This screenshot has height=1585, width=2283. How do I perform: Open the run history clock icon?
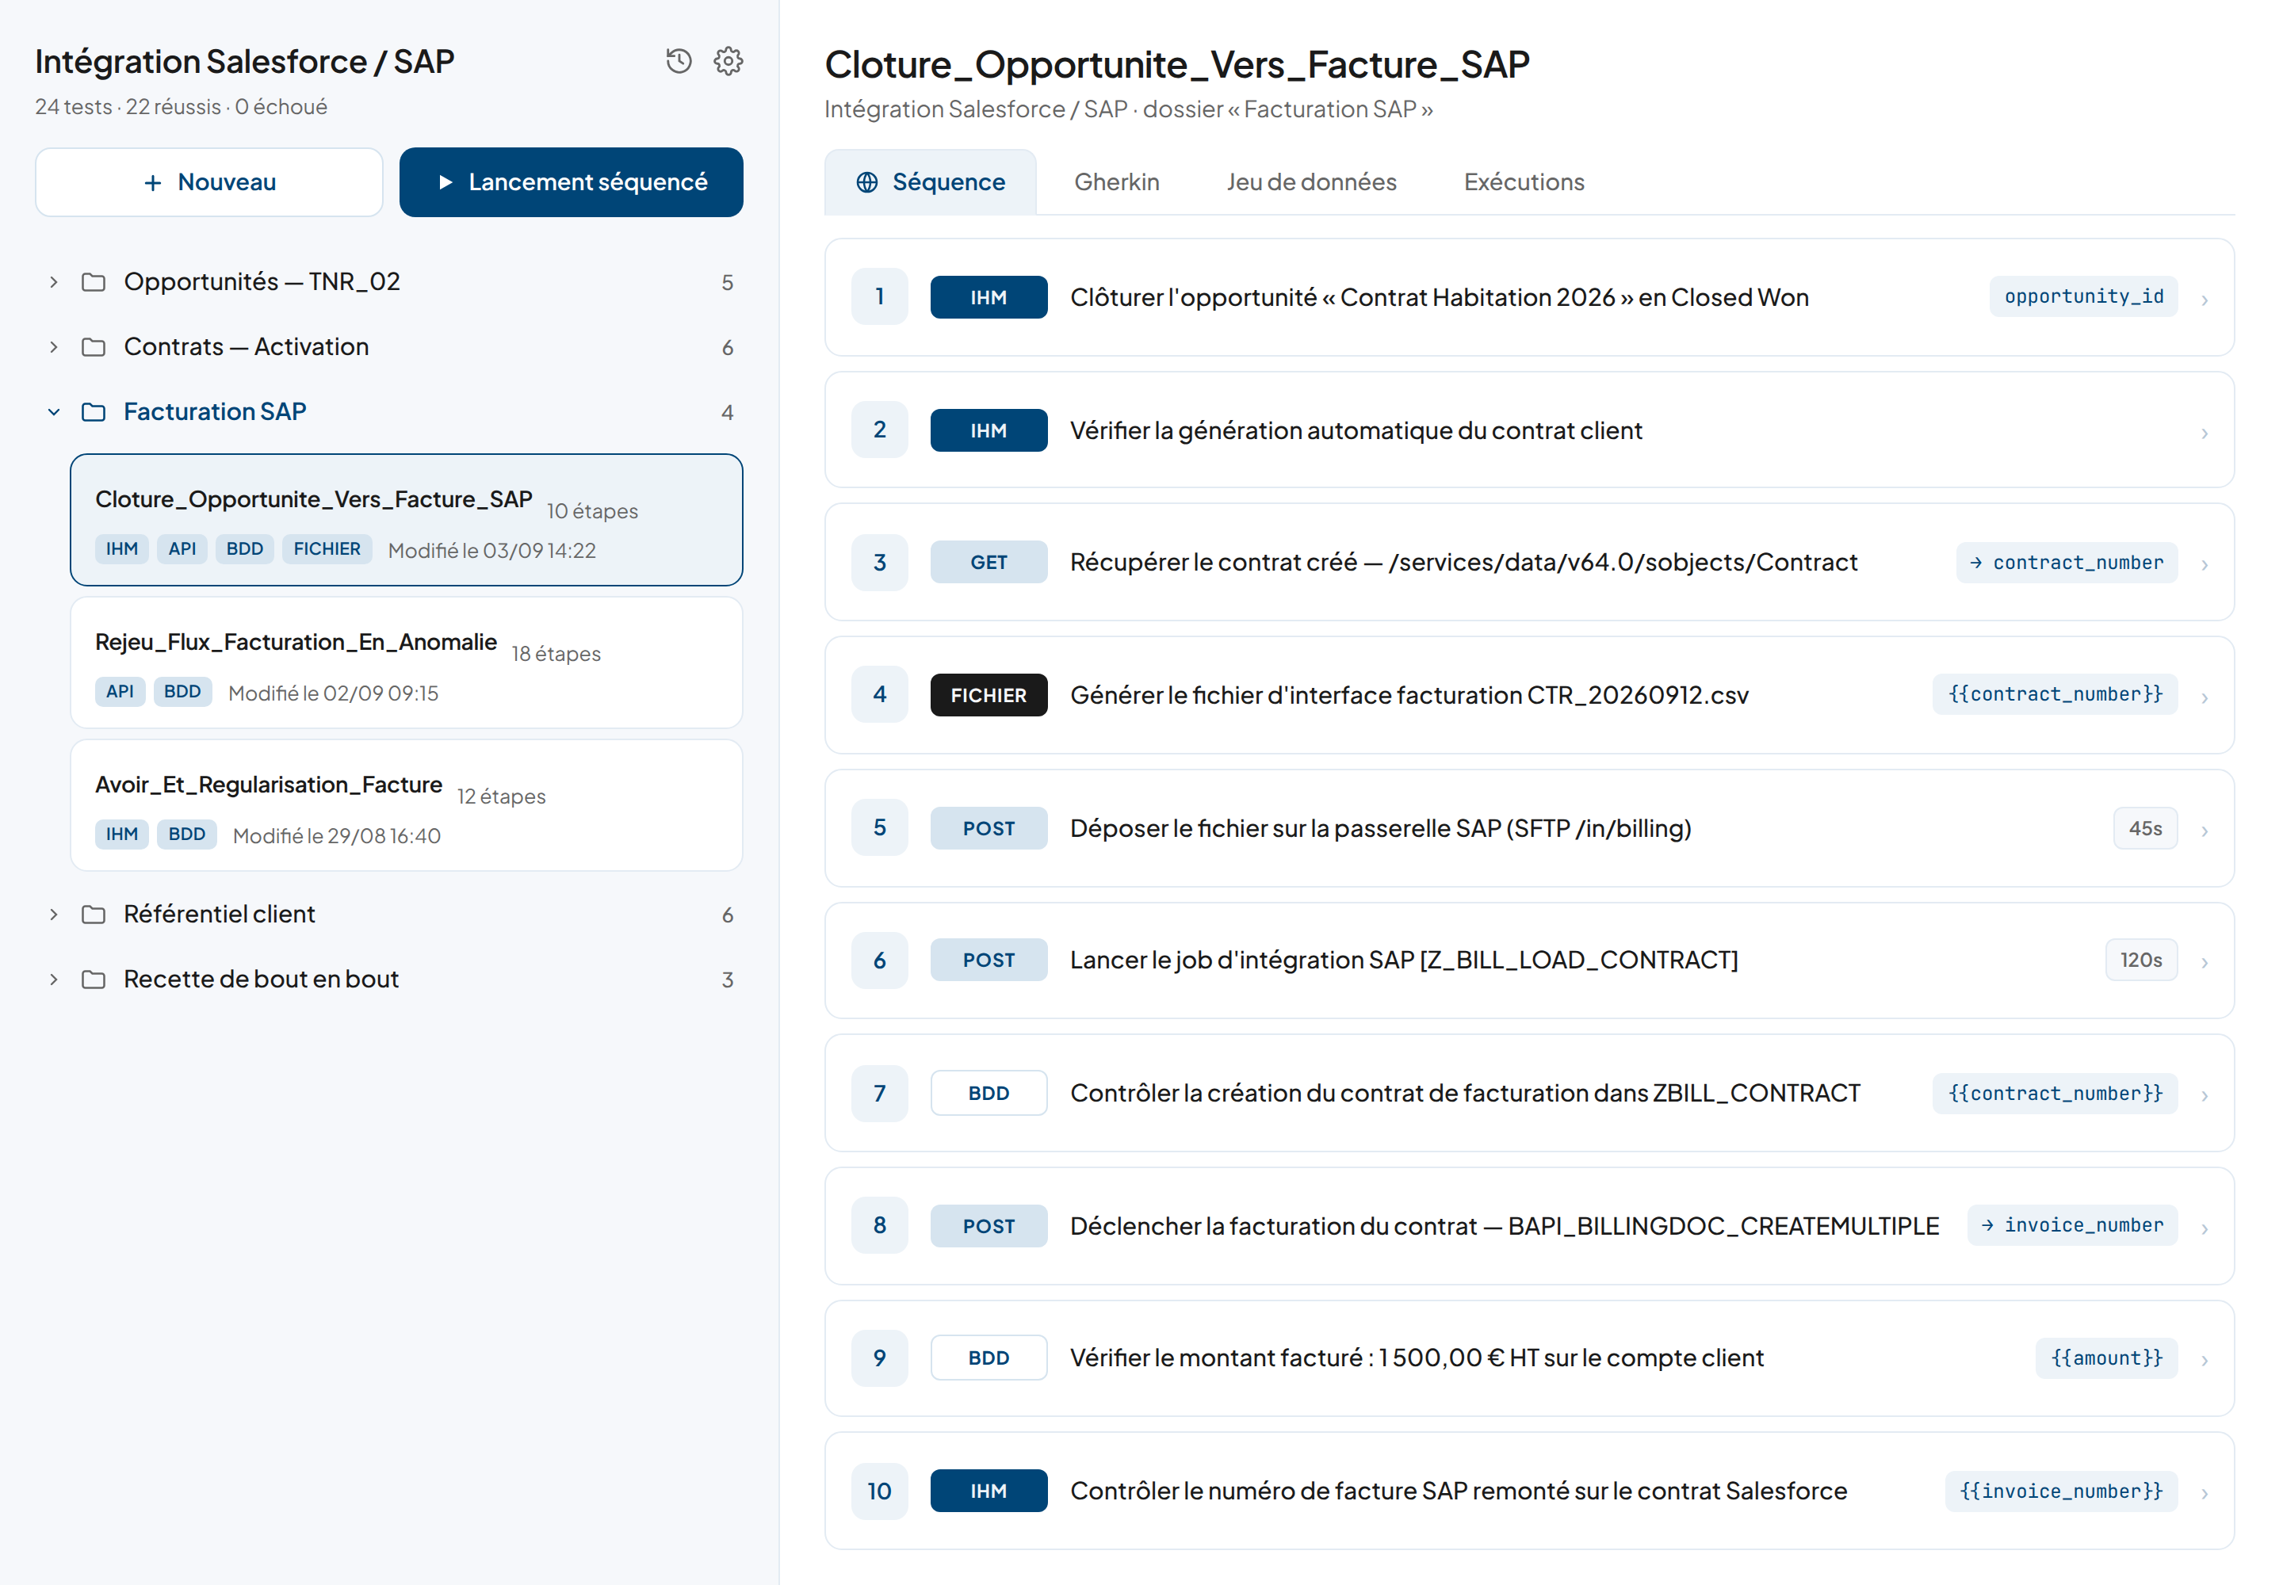pos(679,60)
